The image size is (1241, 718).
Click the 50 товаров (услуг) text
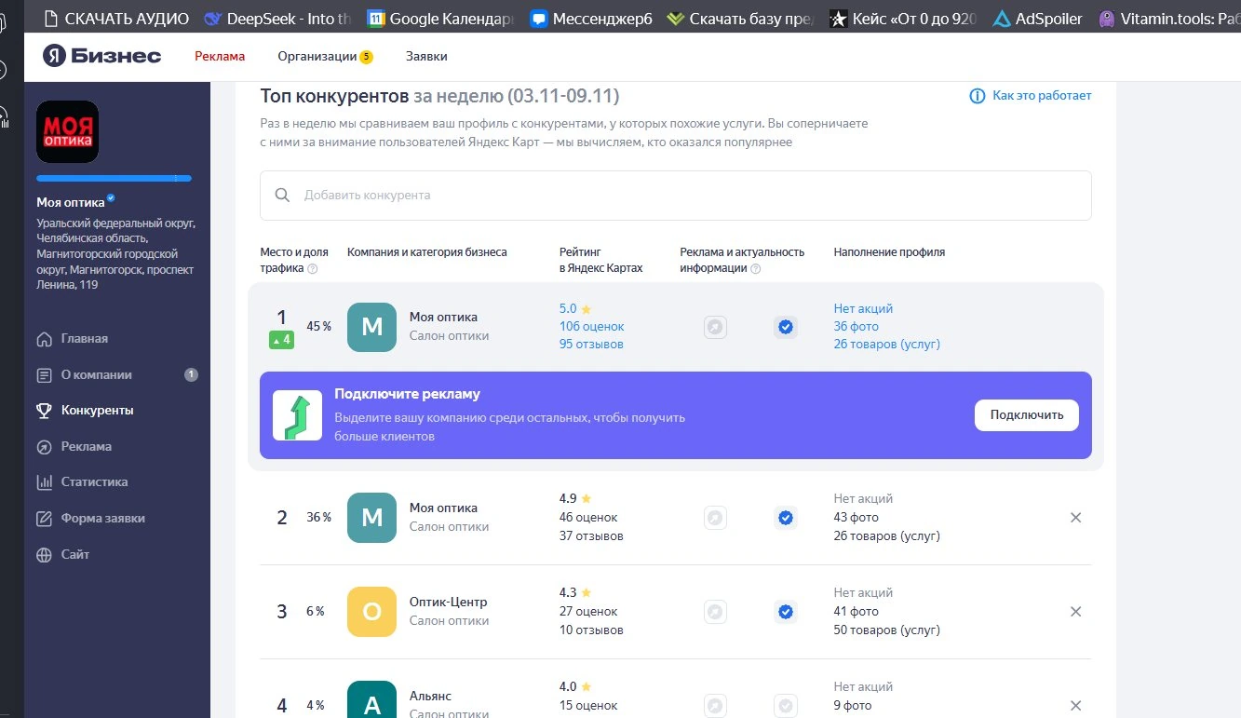pos(887,630)
